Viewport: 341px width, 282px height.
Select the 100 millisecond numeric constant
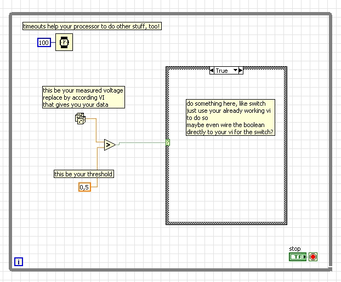click(x=44, y=42)
